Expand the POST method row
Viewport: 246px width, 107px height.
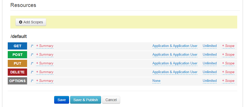pos(17,55)
